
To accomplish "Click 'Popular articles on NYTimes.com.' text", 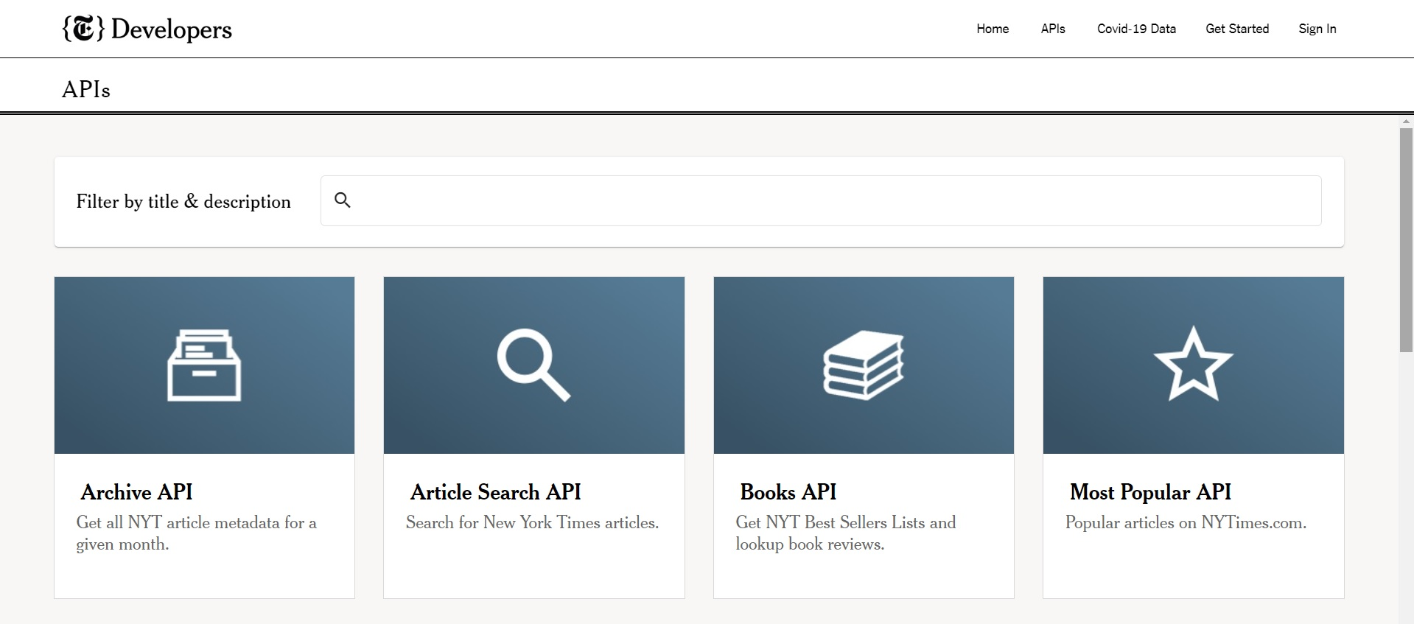I will (1186, 522).
